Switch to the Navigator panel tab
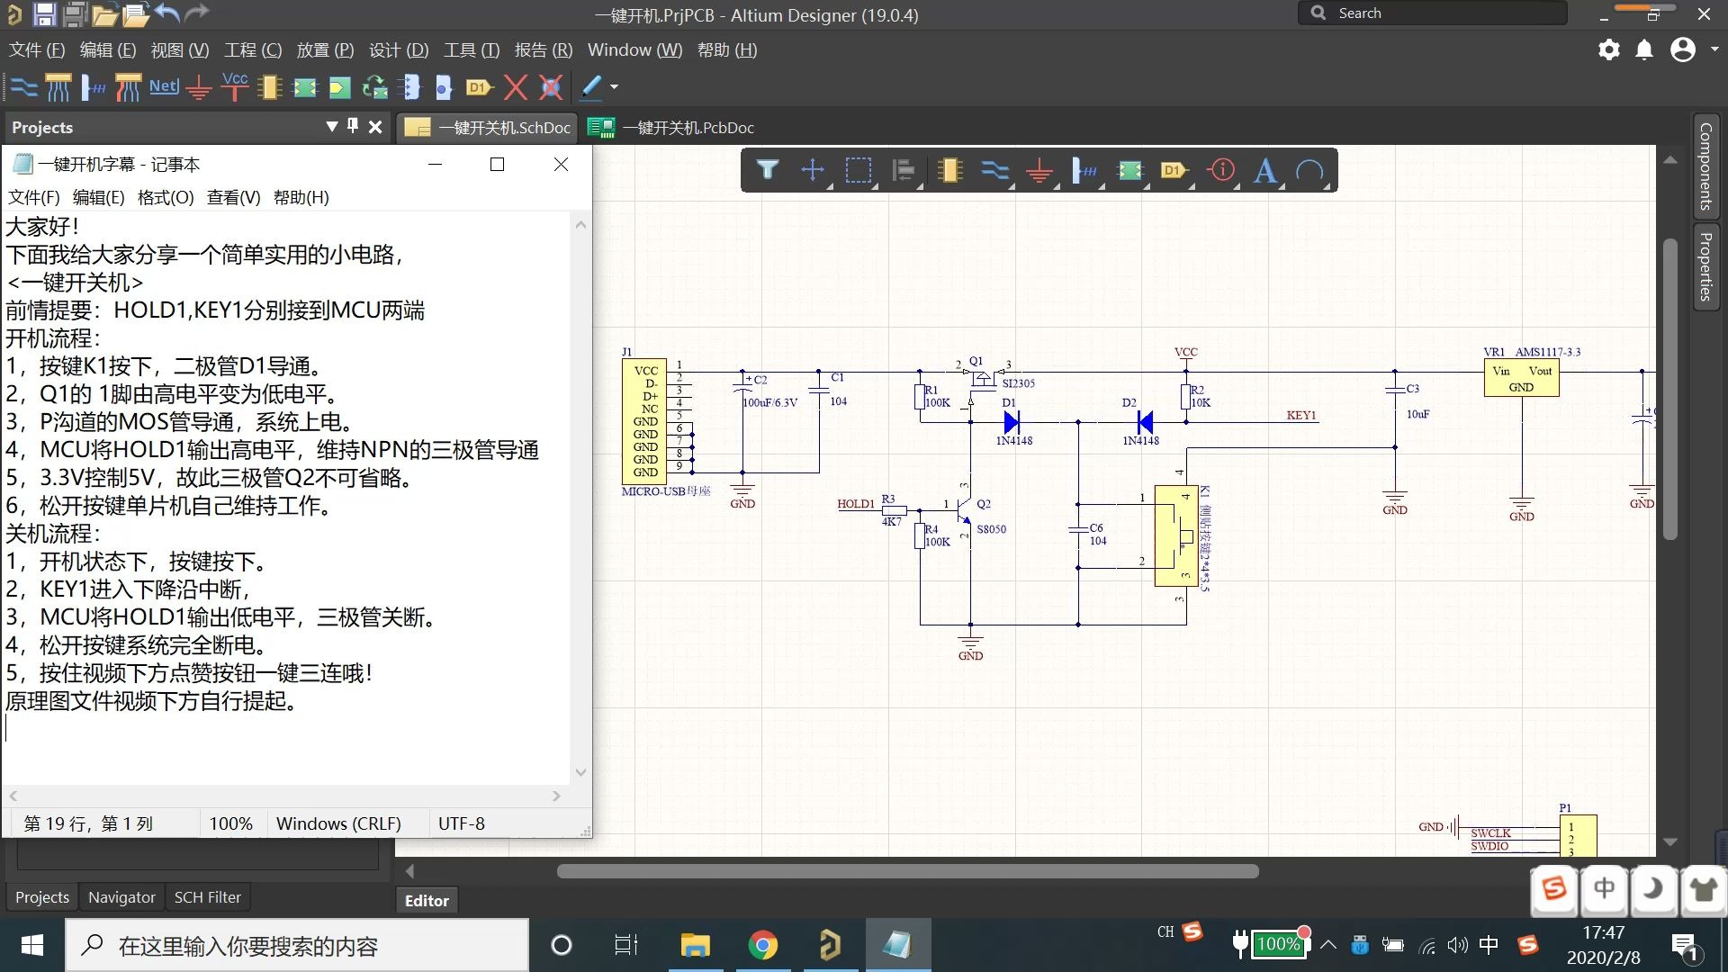The image size is (1728, 972). (x=121, y=897)
